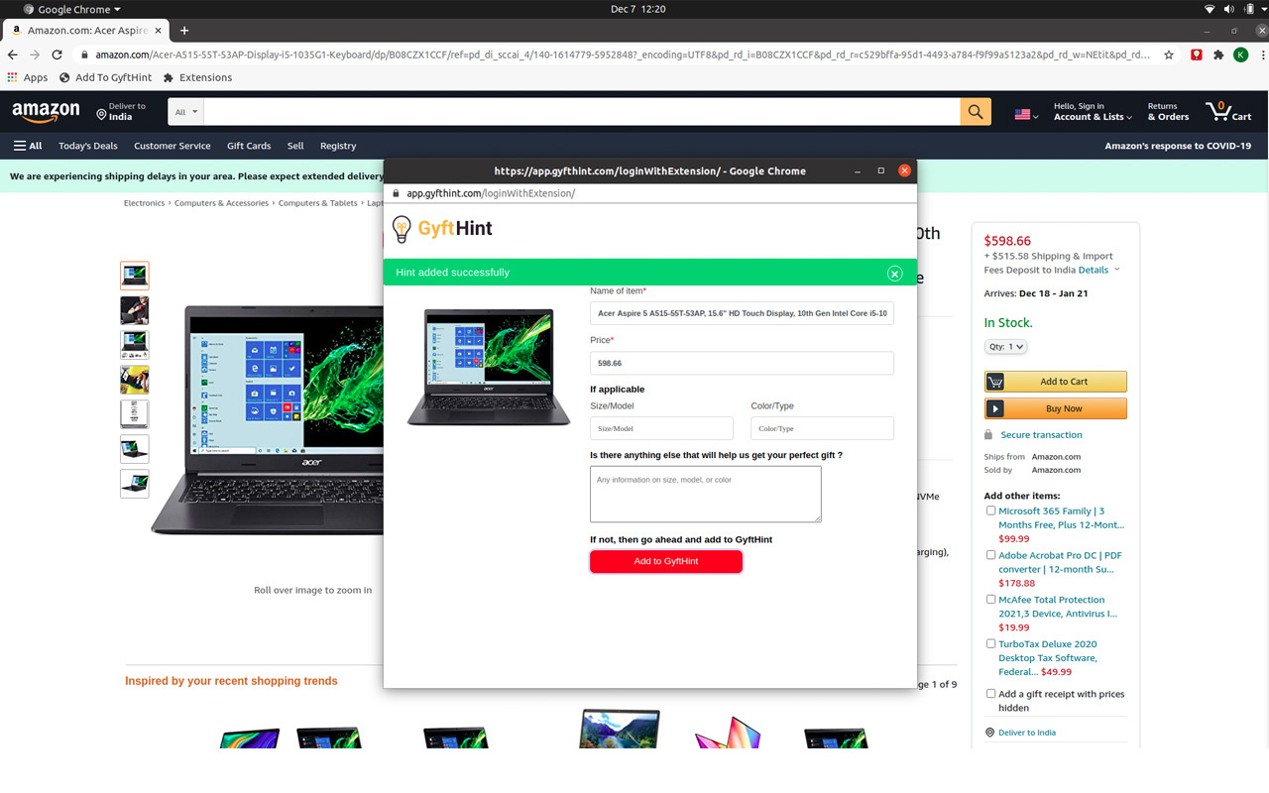
Task: Click the Amazon tab in Chrome
Action: pos(85,31)
